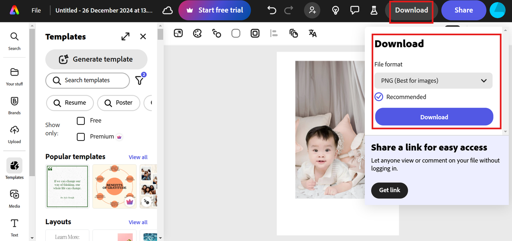Click the border frame toolbar icon
Viewport: 512px width, 241px height.
pyautogui.click(x=255, y=33)
